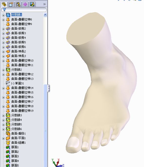Switch to the ConfigurationManager tab
The image size is (144, 167).
pyautogui.click(x=18, y=4)
